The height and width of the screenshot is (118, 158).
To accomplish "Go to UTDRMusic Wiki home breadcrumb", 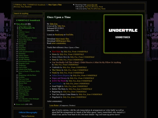I will tap(20, 5).
